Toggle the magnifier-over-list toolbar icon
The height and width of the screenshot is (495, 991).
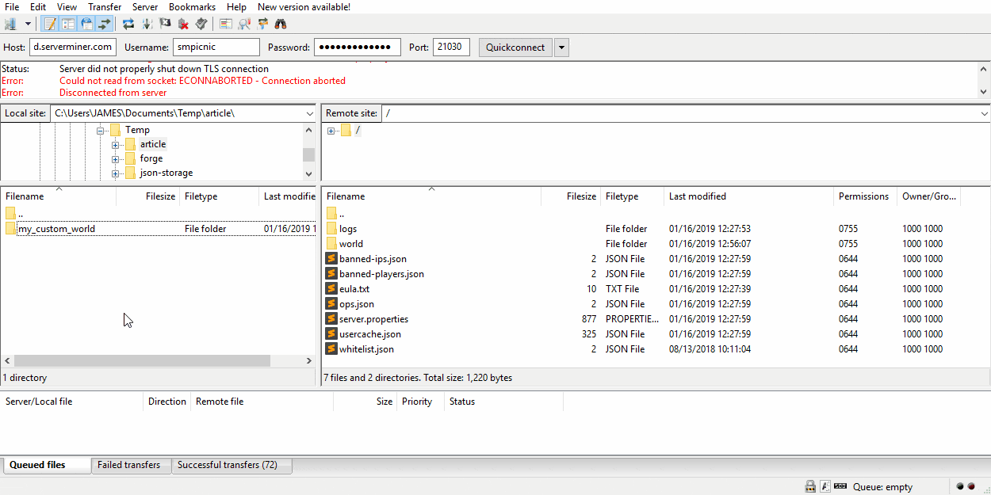click(244, 24)
